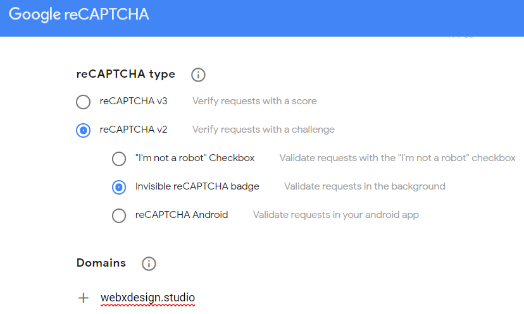Open the info icon beside Domains heading
The width and height of the screenshot is (524, 314).
click(149, 263)
